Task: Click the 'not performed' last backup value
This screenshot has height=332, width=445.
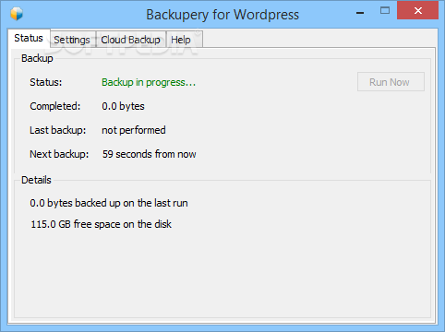Action: point(134,130)
